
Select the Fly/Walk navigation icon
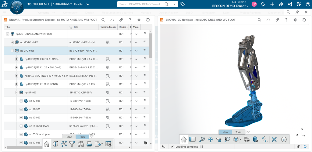pyautogui.click(x=264, y=139)
